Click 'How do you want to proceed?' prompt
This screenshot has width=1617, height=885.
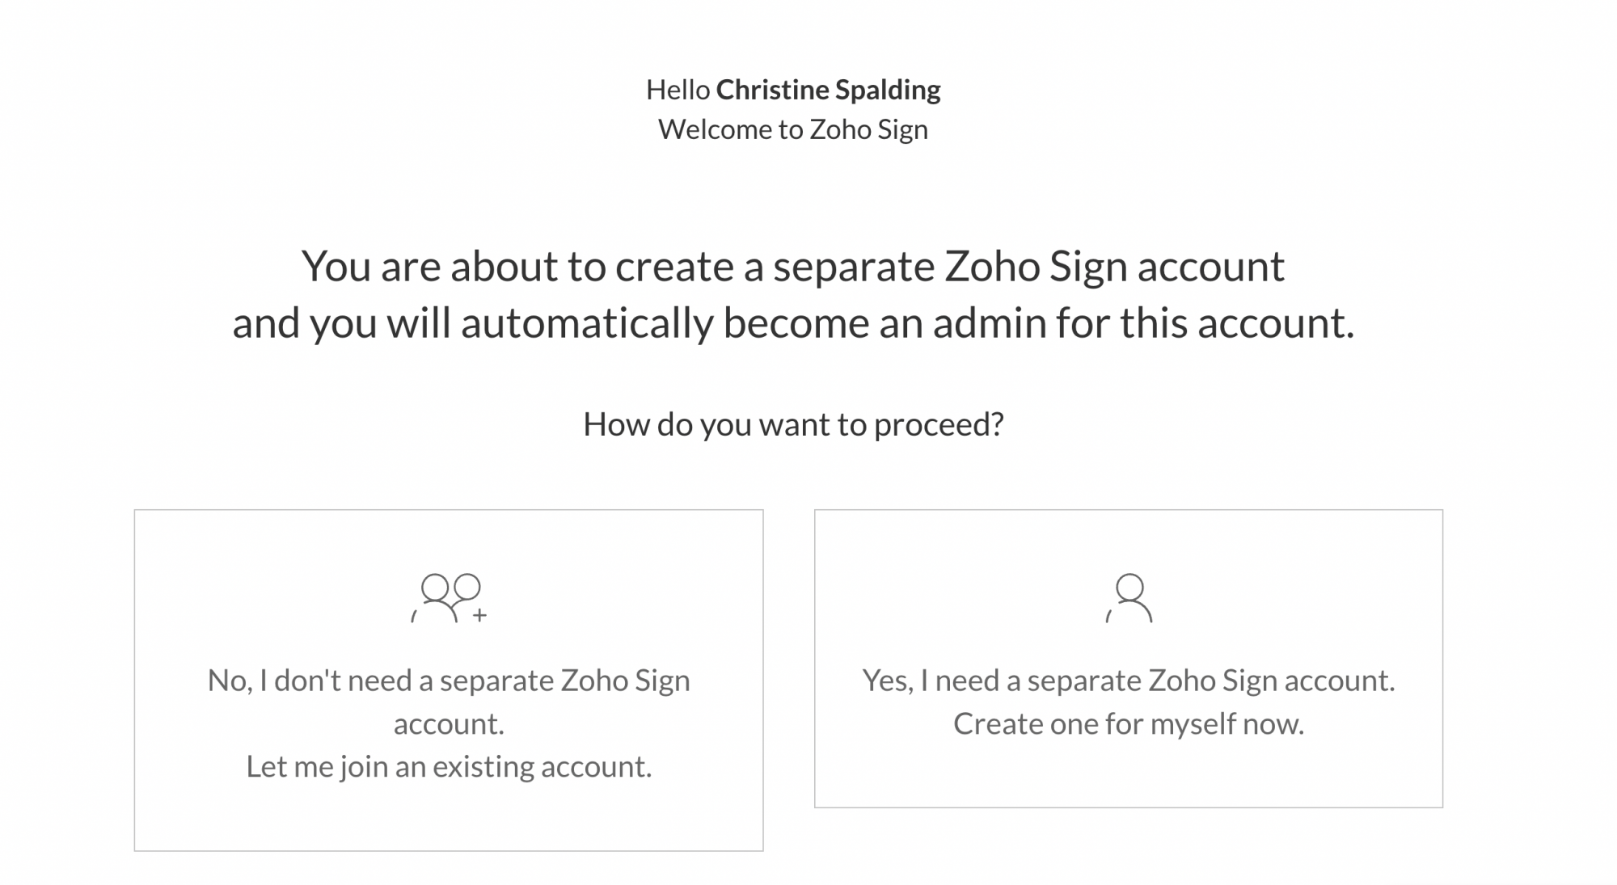point(793,424)
